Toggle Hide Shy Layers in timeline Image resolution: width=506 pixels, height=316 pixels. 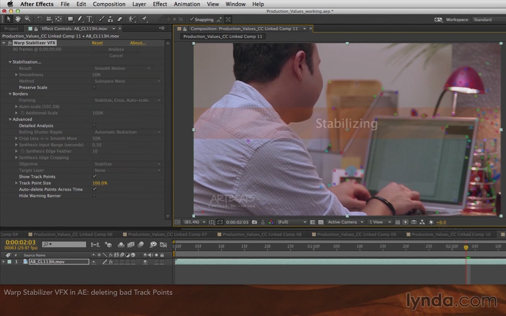(121, 245)
